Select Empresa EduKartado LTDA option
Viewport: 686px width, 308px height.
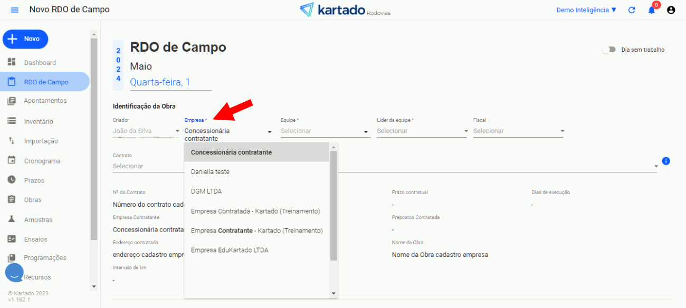pyautogui.click(x=230, y=250)
